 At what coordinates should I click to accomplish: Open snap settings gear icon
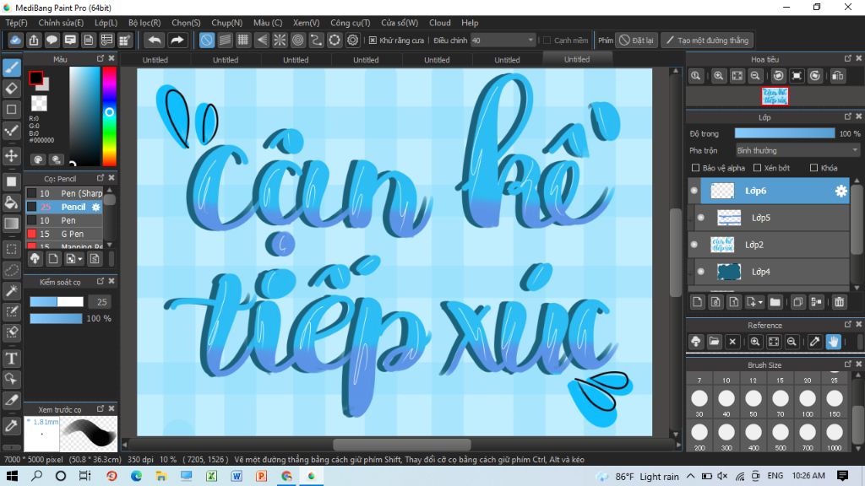pos(352,40)
